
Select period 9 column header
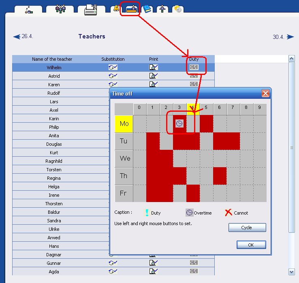(260, 109)
